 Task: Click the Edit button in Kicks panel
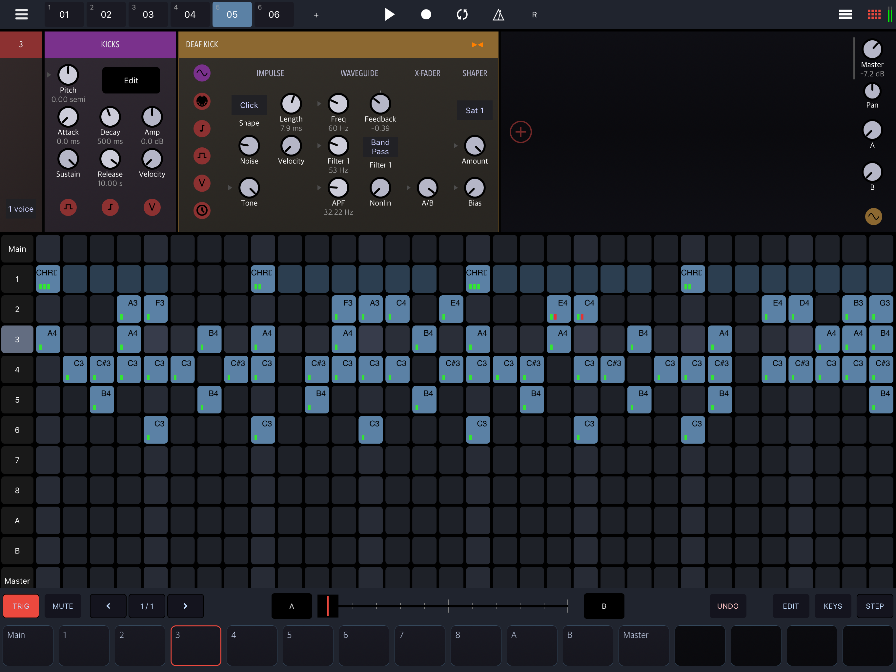pos(131,80)
